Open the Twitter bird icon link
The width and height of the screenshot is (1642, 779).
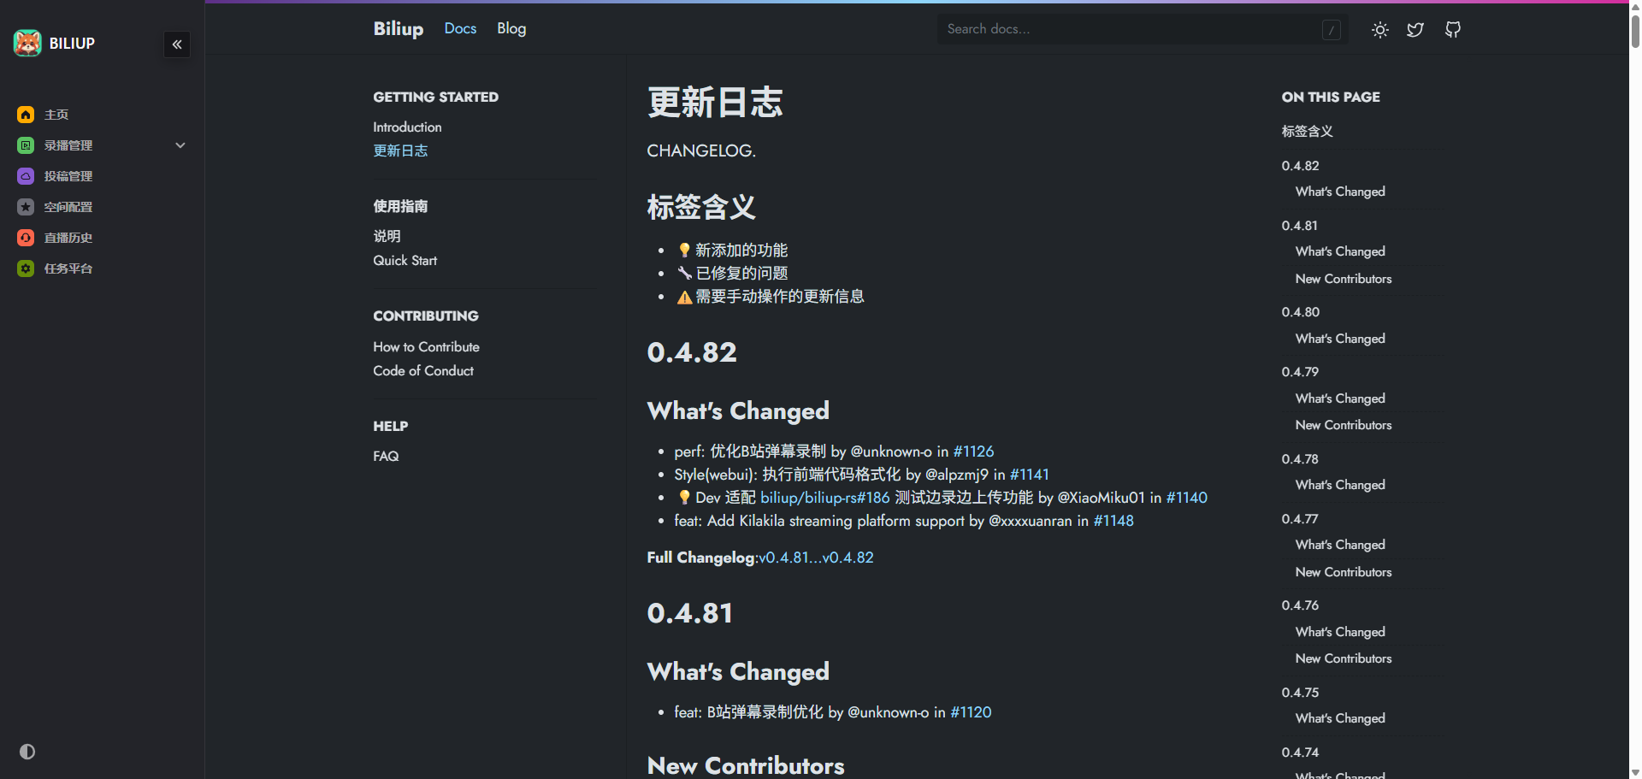pos(1415,30)
